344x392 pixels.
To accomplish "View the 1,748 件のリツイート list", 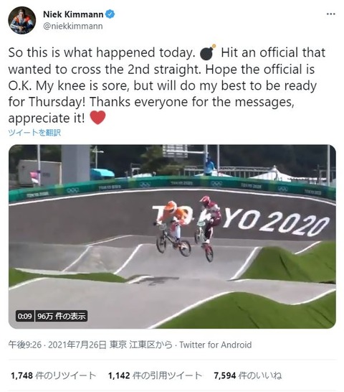I will pyautogui.click(x=54, y=375).
